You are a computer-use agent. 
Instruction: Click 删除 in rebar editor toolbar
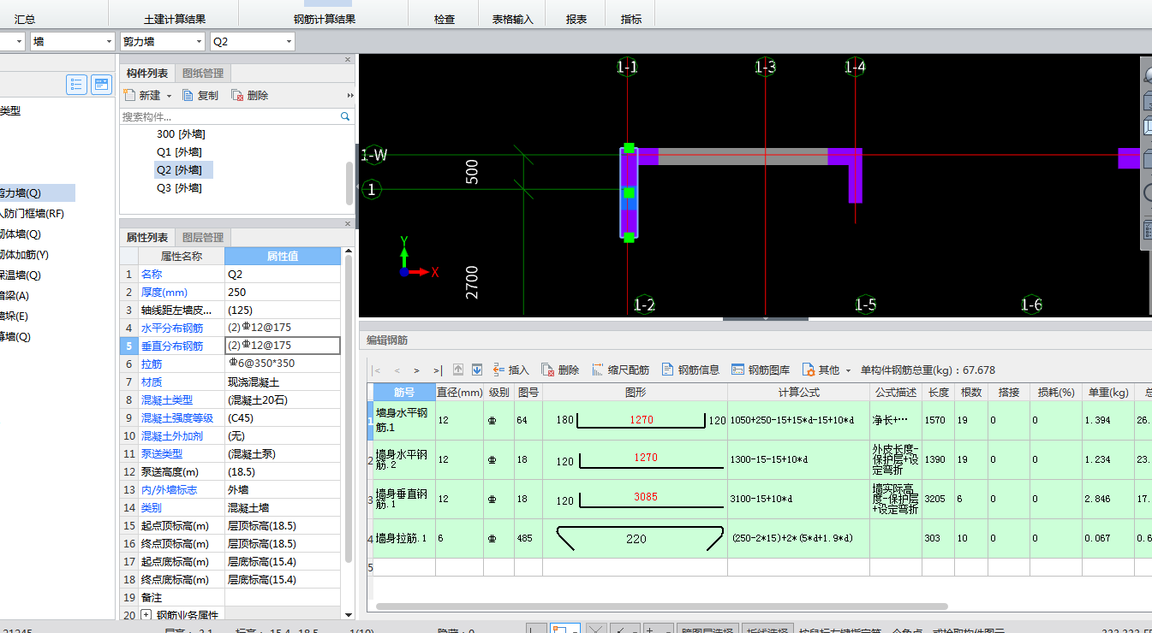pyautogui.click(x=560, y=370)
